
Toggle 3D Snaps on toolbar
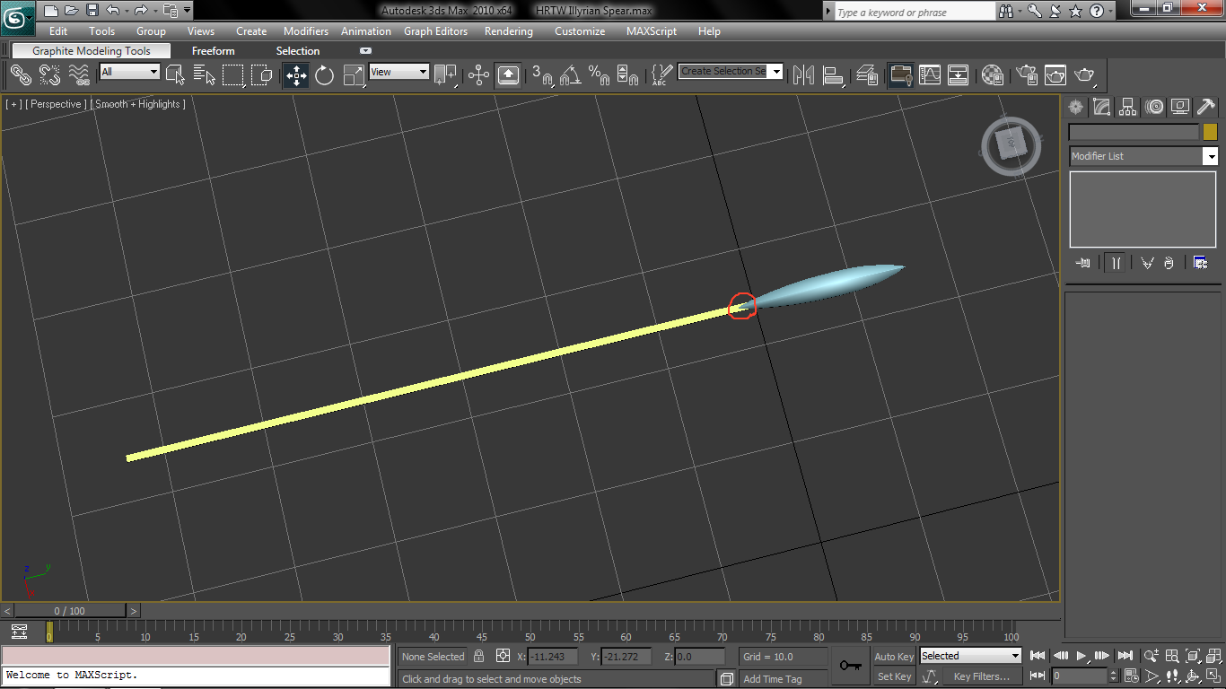point(542,74)
